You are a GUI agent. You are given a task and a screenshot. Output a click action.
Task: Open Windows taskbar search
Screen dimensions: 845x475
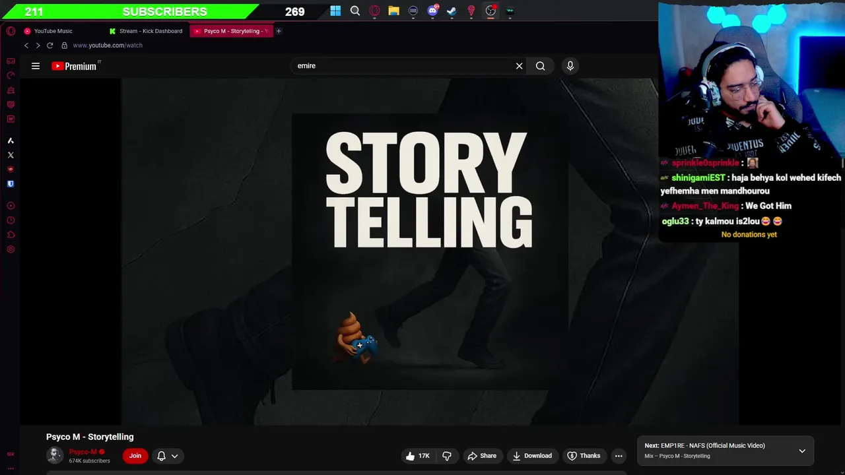tap(355, 11)
